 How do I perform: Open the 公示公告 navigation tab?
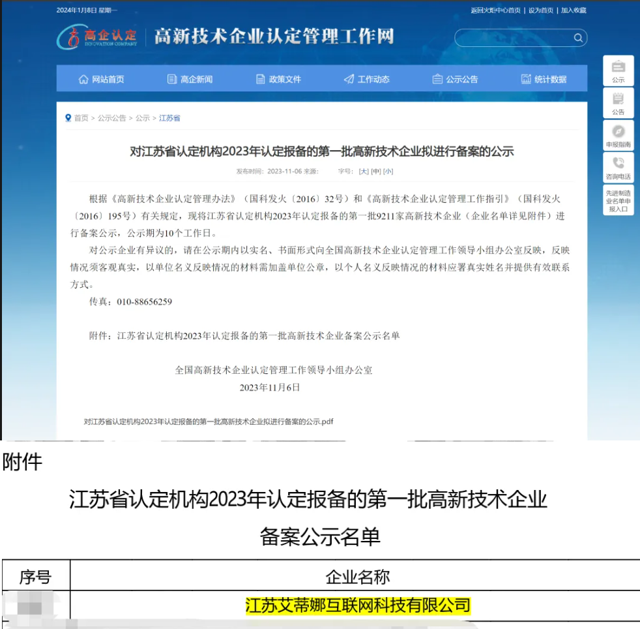pyautogui.click(x=455, y=80)
